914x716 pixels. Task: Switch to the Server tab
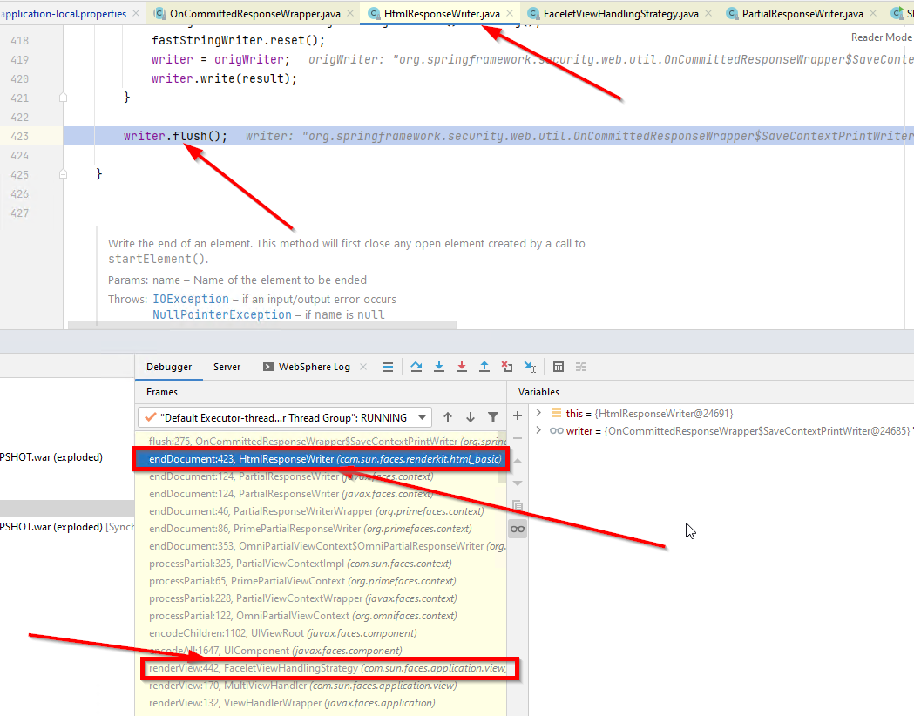[227, 367]
